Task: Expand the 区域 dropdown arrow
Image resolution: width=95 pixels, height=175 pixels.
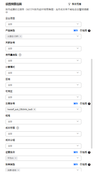Action: [x=78, y=85]
